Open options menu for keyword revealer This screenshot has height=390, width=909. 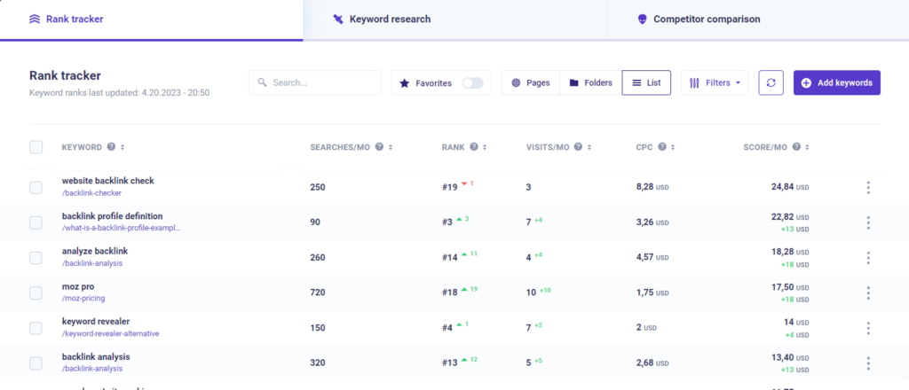[x=868, y=328]
